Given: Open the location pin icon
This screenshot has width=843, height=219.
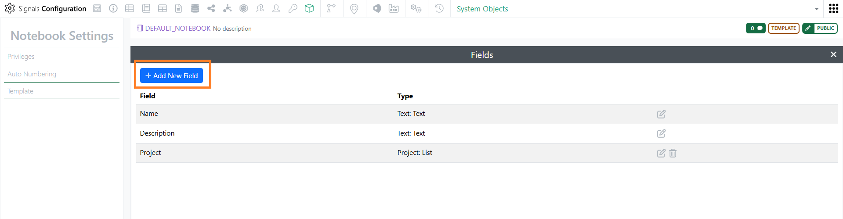Looking at the screenshot, I should tap(354, 9).
